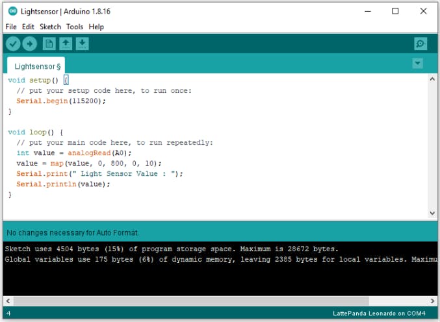Screen dimensions: 440x322
Task: Click 'No changes necessary for Auto Format' status
Action: click(x=72, y=232)
